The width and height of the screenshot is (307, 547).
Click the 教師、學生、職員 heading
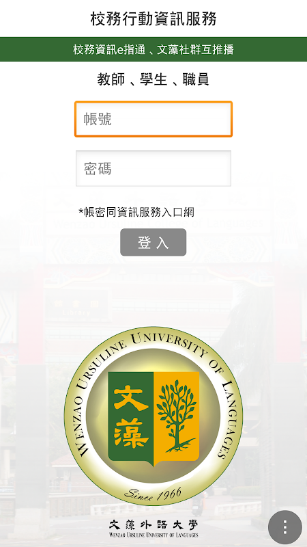coord(153,79)
